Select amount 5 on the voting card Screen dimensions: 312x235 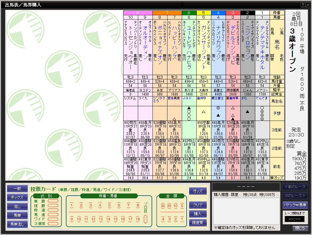[182, 206]
